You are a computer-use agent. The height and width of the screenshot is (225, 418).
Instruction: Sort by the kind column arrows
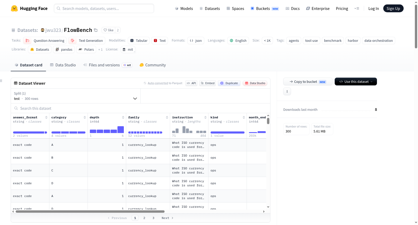point(244,117)
